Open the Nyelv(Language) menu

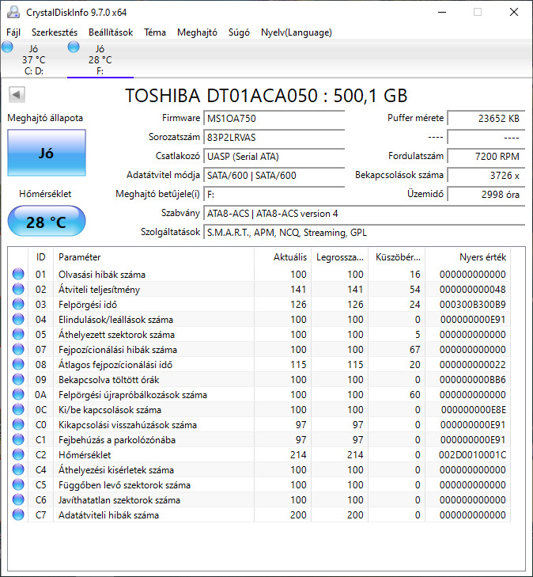(297, 32)
